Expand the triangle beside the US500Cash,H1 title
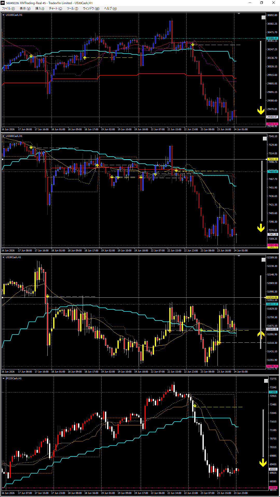Image resolution: width=280 pixels, height=497 pixels. tap(3, 136)
